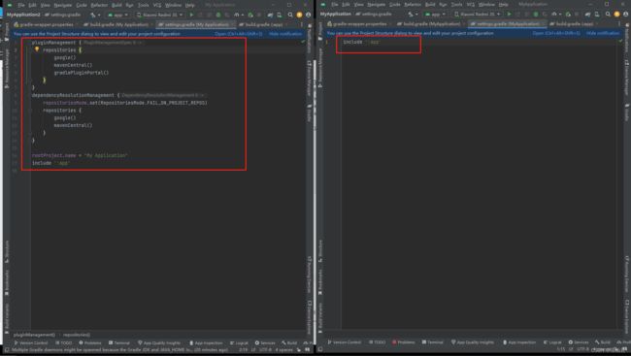This screenshot has width=631, height=356.
Task: Open Version Control tool window in right window
Action: tap(344, 342)
